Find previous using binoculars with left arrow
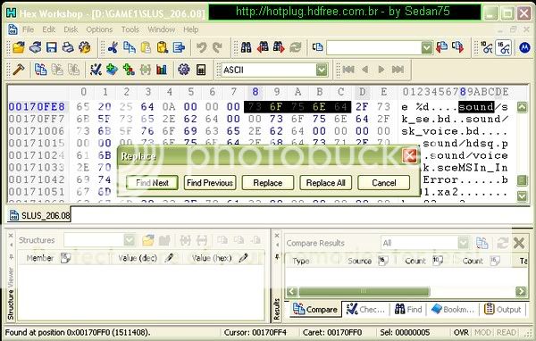Screen dimensions: 536x341 click(x=263, y=47)
